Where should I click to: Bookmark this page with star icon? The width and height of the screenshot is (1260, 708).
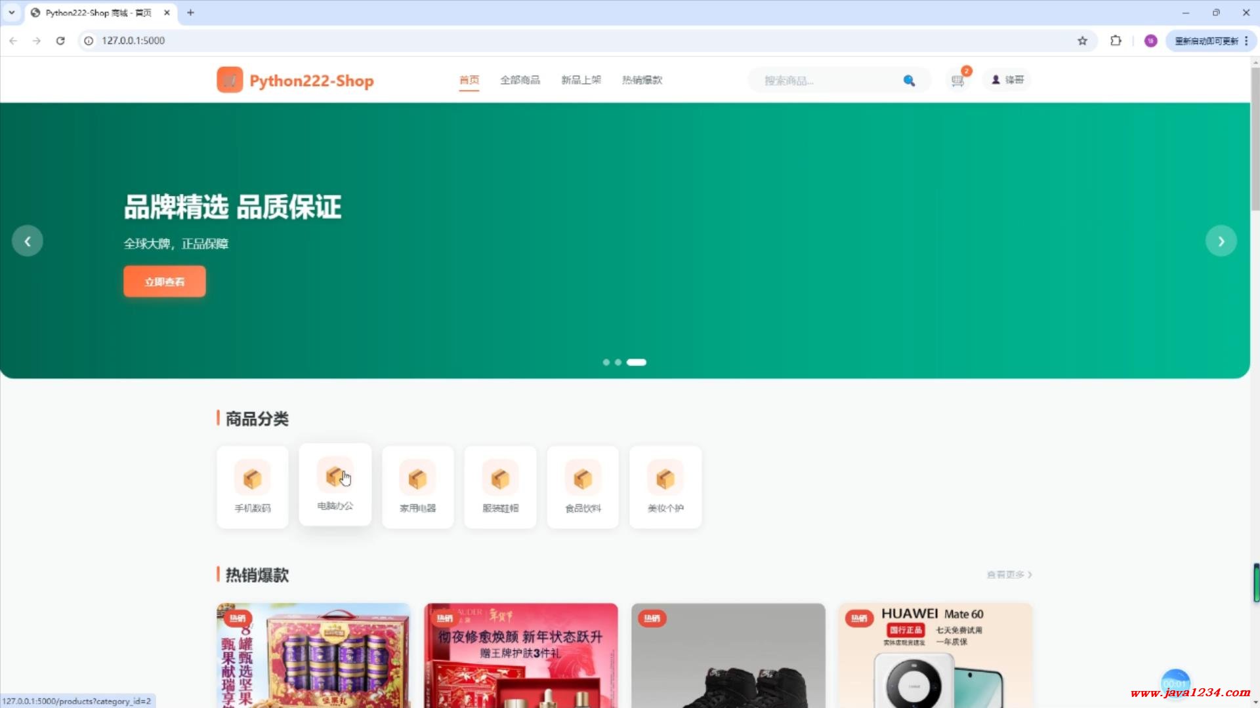[x=1082, y=41]
